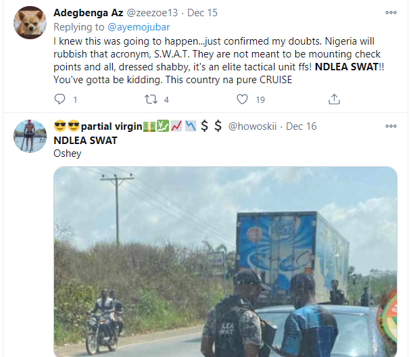
Task: Like Adegbenga Az's tweet with heart icon
Action: [243, 99]
